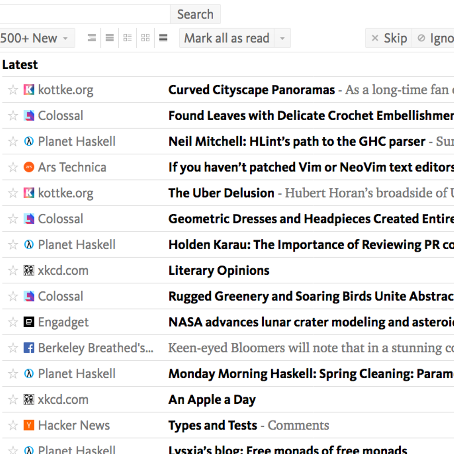Screen dimensions: 454x454
Task: Select the dense justified text view icon
Action: pos(163,38)
